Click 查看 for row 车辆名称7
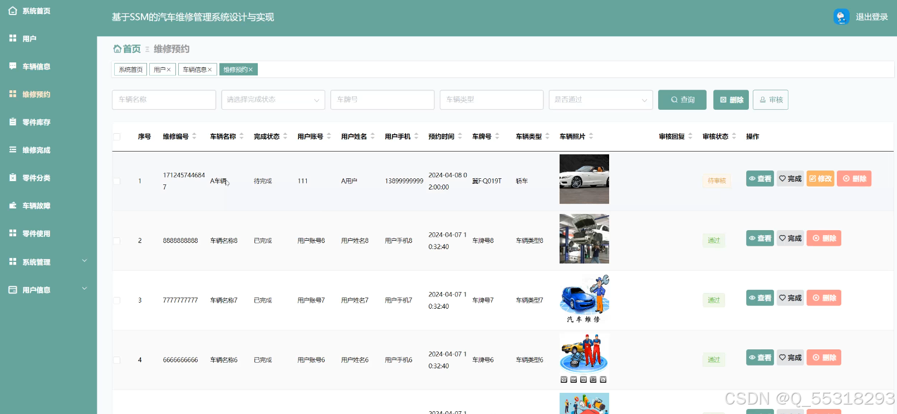Viewport: 897px width, 414px height. [x=760, y=298]
